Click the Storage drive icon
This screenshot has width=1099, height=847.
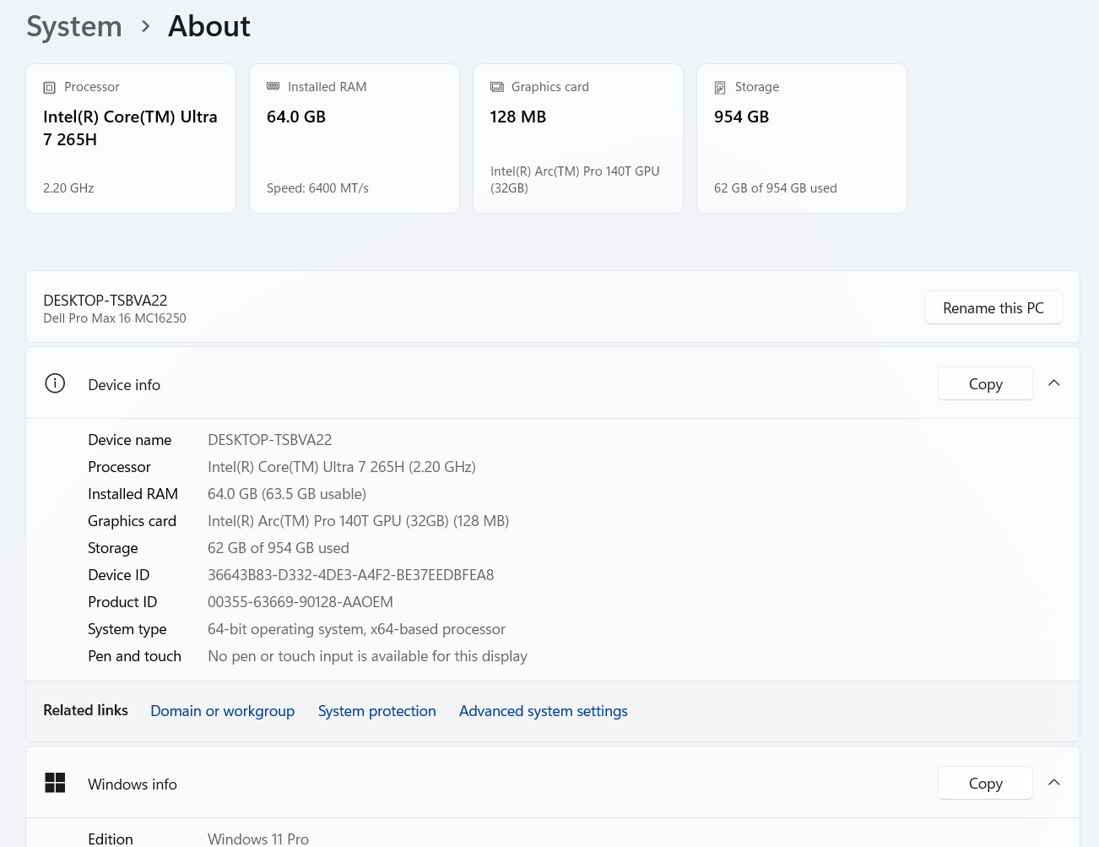[720, 87]
